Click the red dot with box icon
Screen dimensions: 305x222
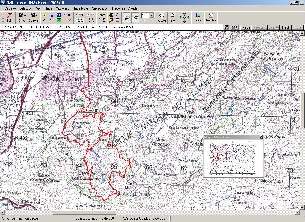point(80,15)
